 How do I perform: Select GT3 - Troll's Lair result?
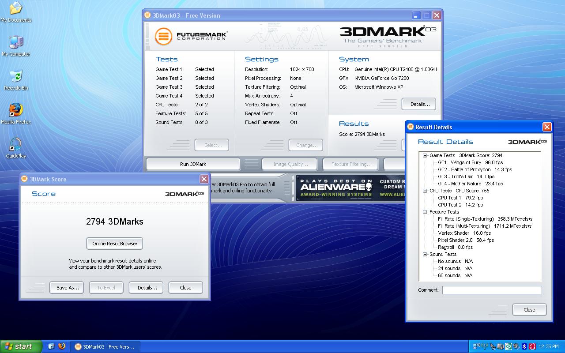[x=466, y=176]
